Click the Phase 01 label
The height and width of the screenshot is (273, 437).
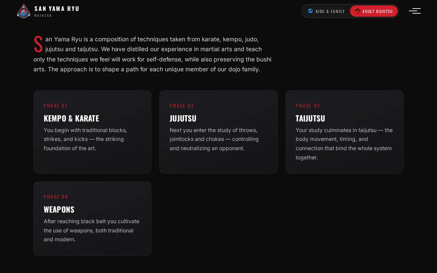tap(56, 105)
